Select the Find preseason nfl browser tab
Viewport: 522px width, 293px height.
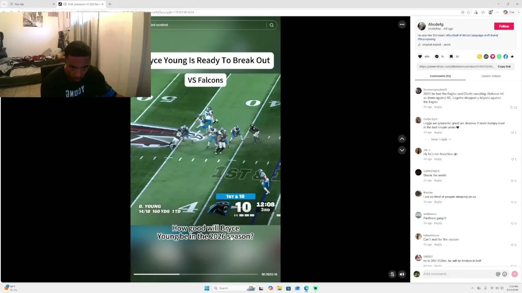click(x=81, y=4)
